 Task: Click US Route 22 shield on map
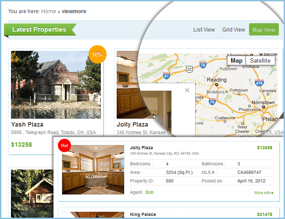pyautogui.click(x=189, y=69)
